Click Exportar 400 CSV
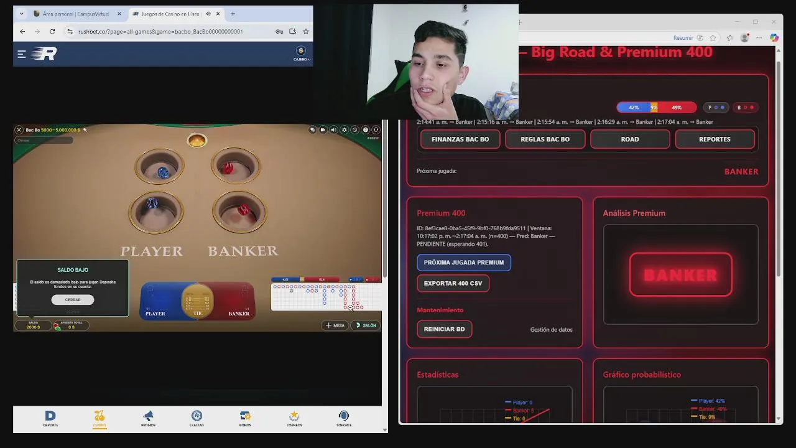Image resolution: width=796 pixels, height=448 pixels. 453,283
